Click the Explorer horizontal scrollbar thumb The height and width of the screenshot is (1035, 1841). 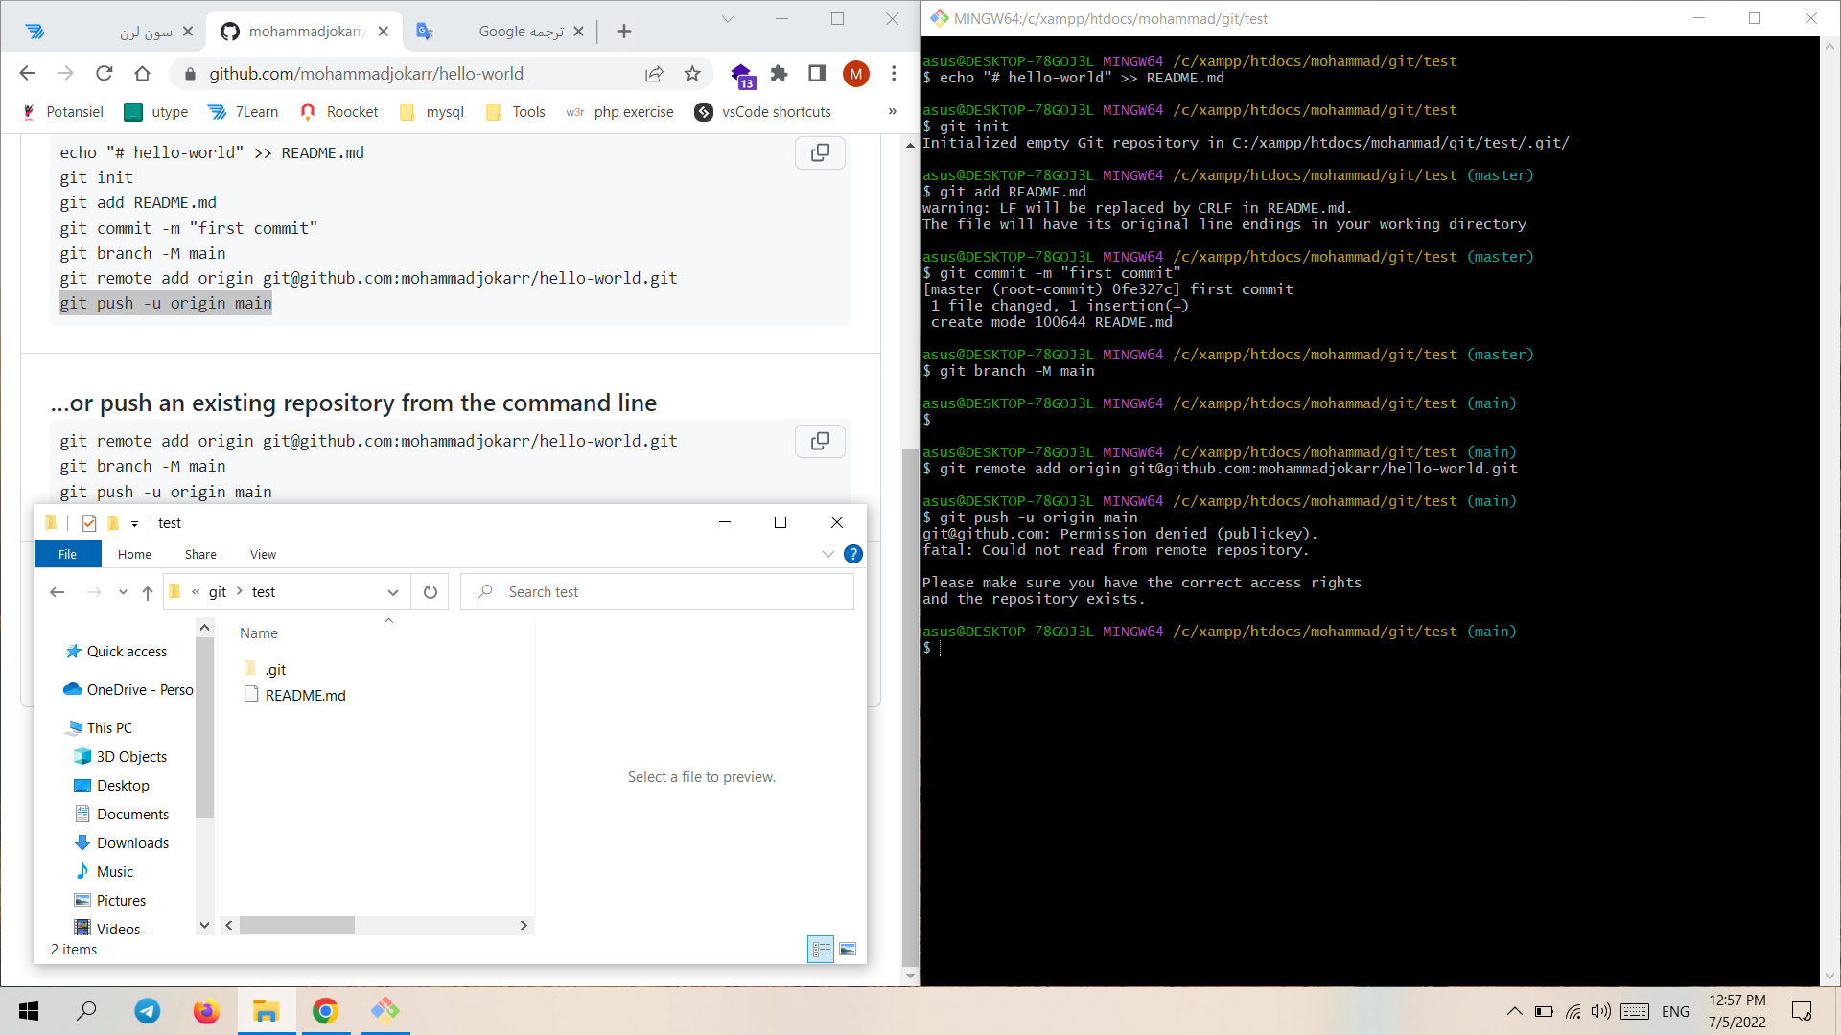(297, 926)
